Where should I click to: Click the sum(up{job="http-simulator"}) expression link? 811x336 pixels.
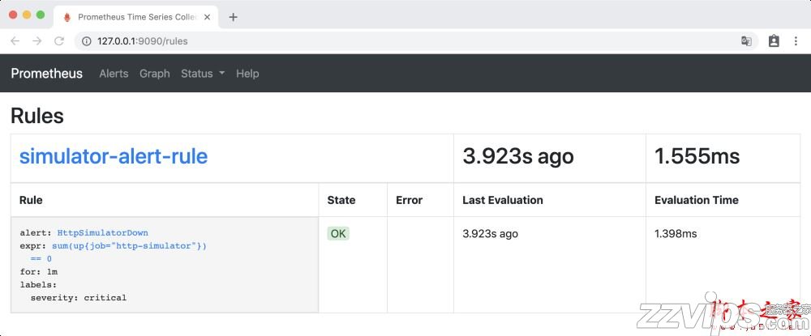[x=128, y=246]
